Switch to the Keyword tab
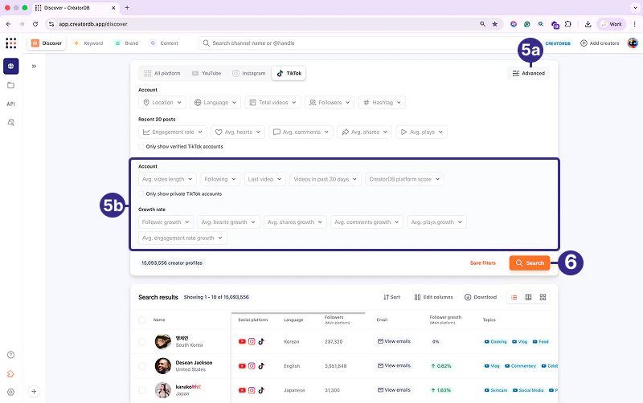This screenshot has width=643, height=403. (88, 43)
